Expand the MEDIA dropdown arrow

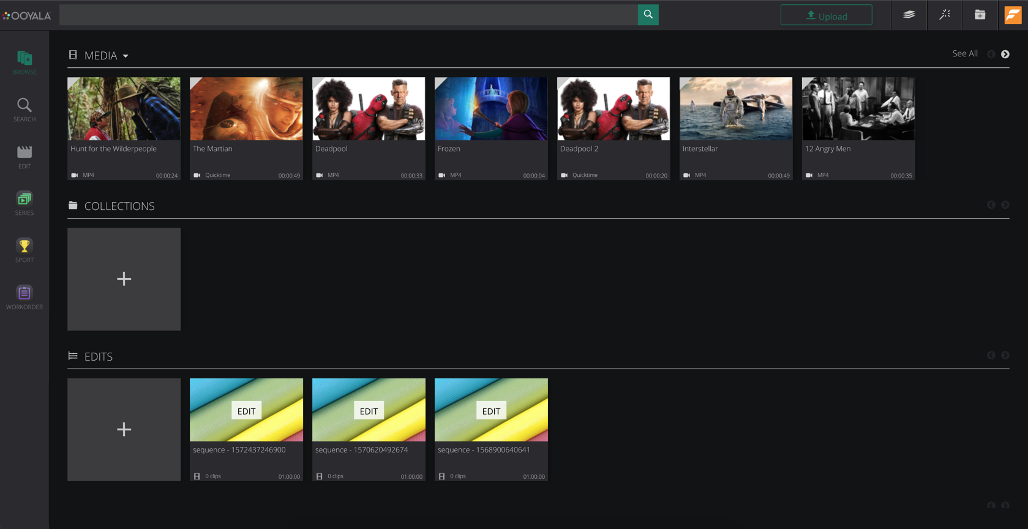[126, 56]
